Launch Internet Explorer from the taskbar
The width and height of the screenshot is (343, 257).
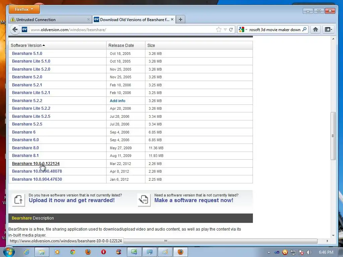(x=26, y=252)
